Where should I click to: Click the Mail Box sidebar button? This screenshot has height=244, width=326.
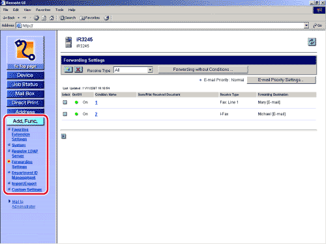[25, 94]
